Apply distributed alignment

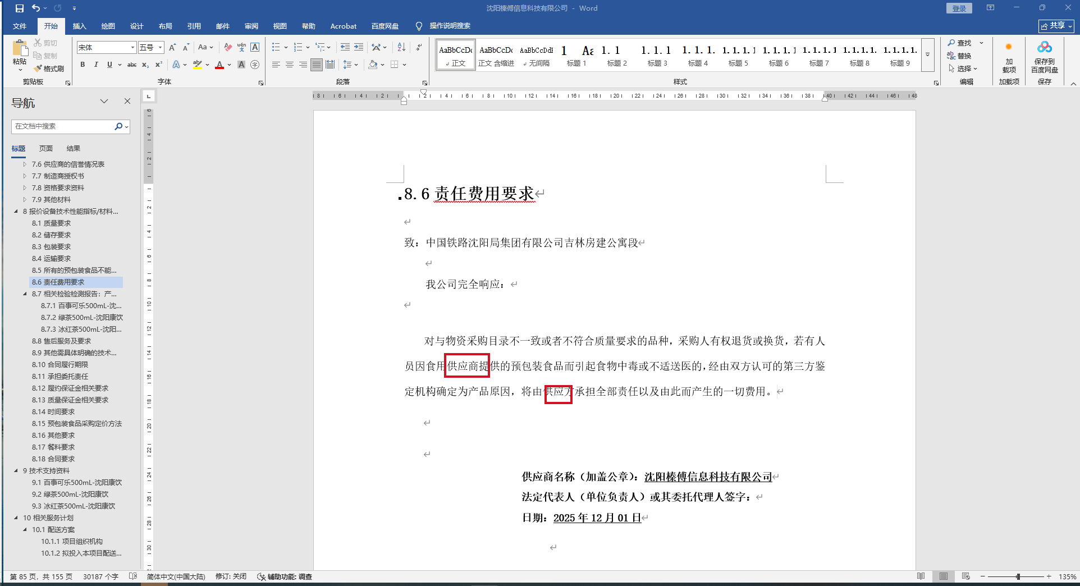click(330, 65)
